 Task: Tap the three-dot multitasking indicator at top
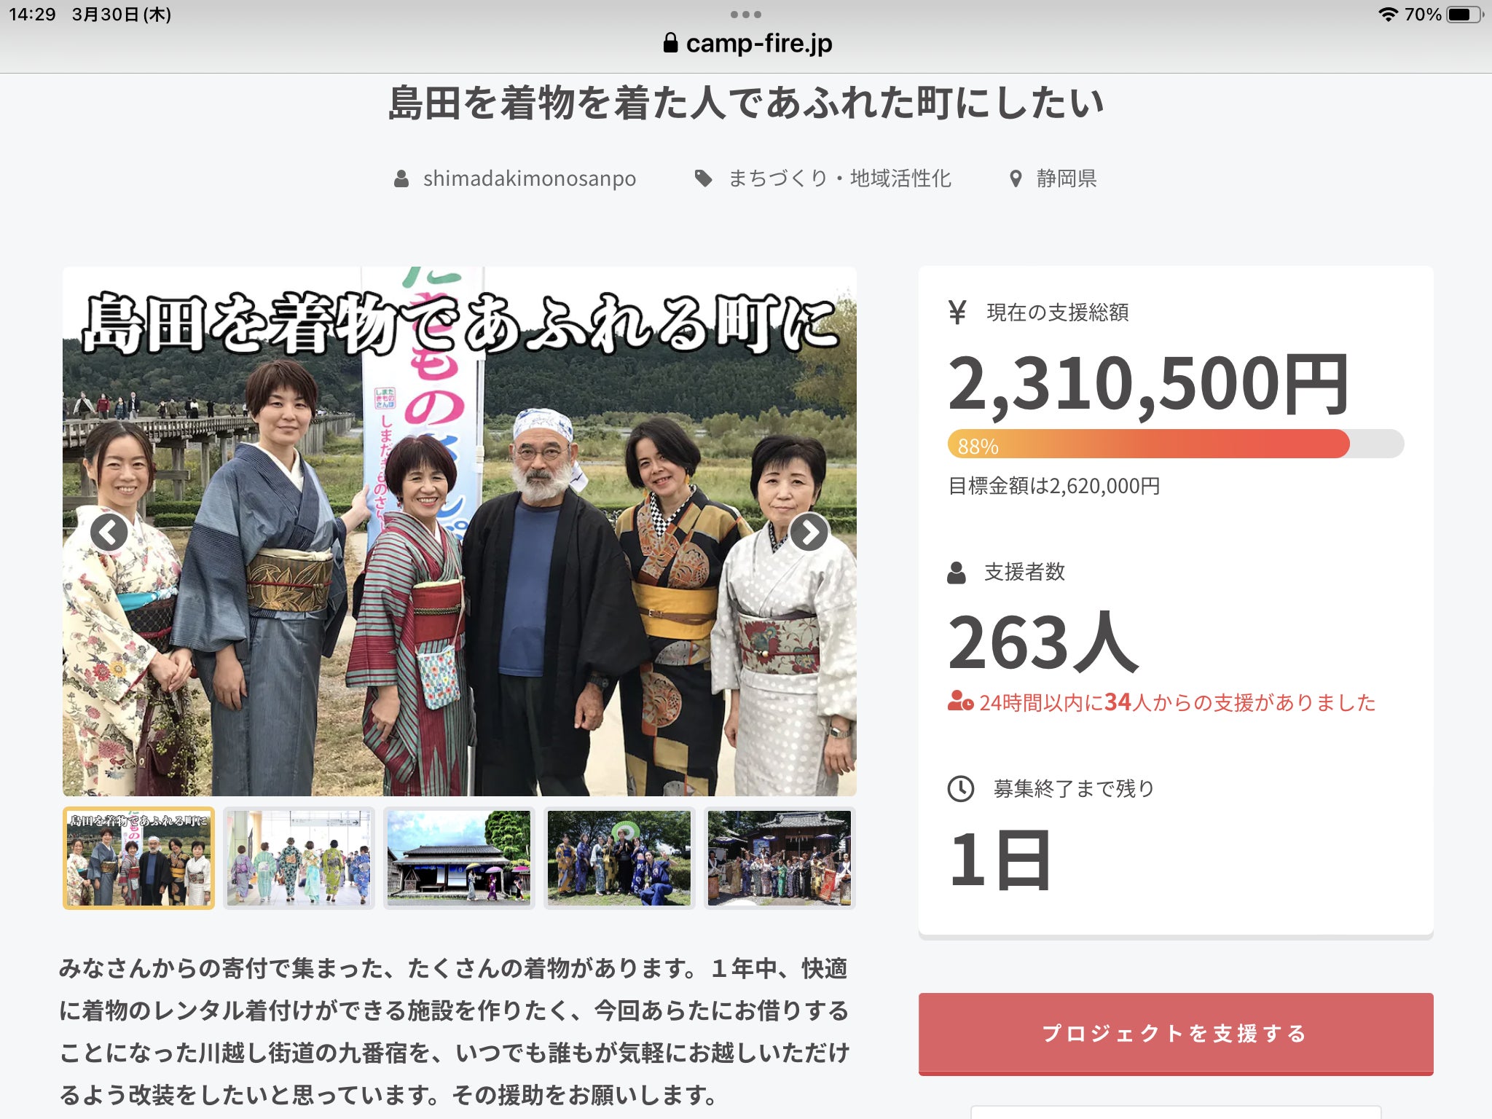click(745, 15)
